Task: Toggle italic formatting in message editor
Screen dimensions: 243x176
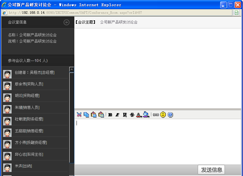Action: (117, 115)
